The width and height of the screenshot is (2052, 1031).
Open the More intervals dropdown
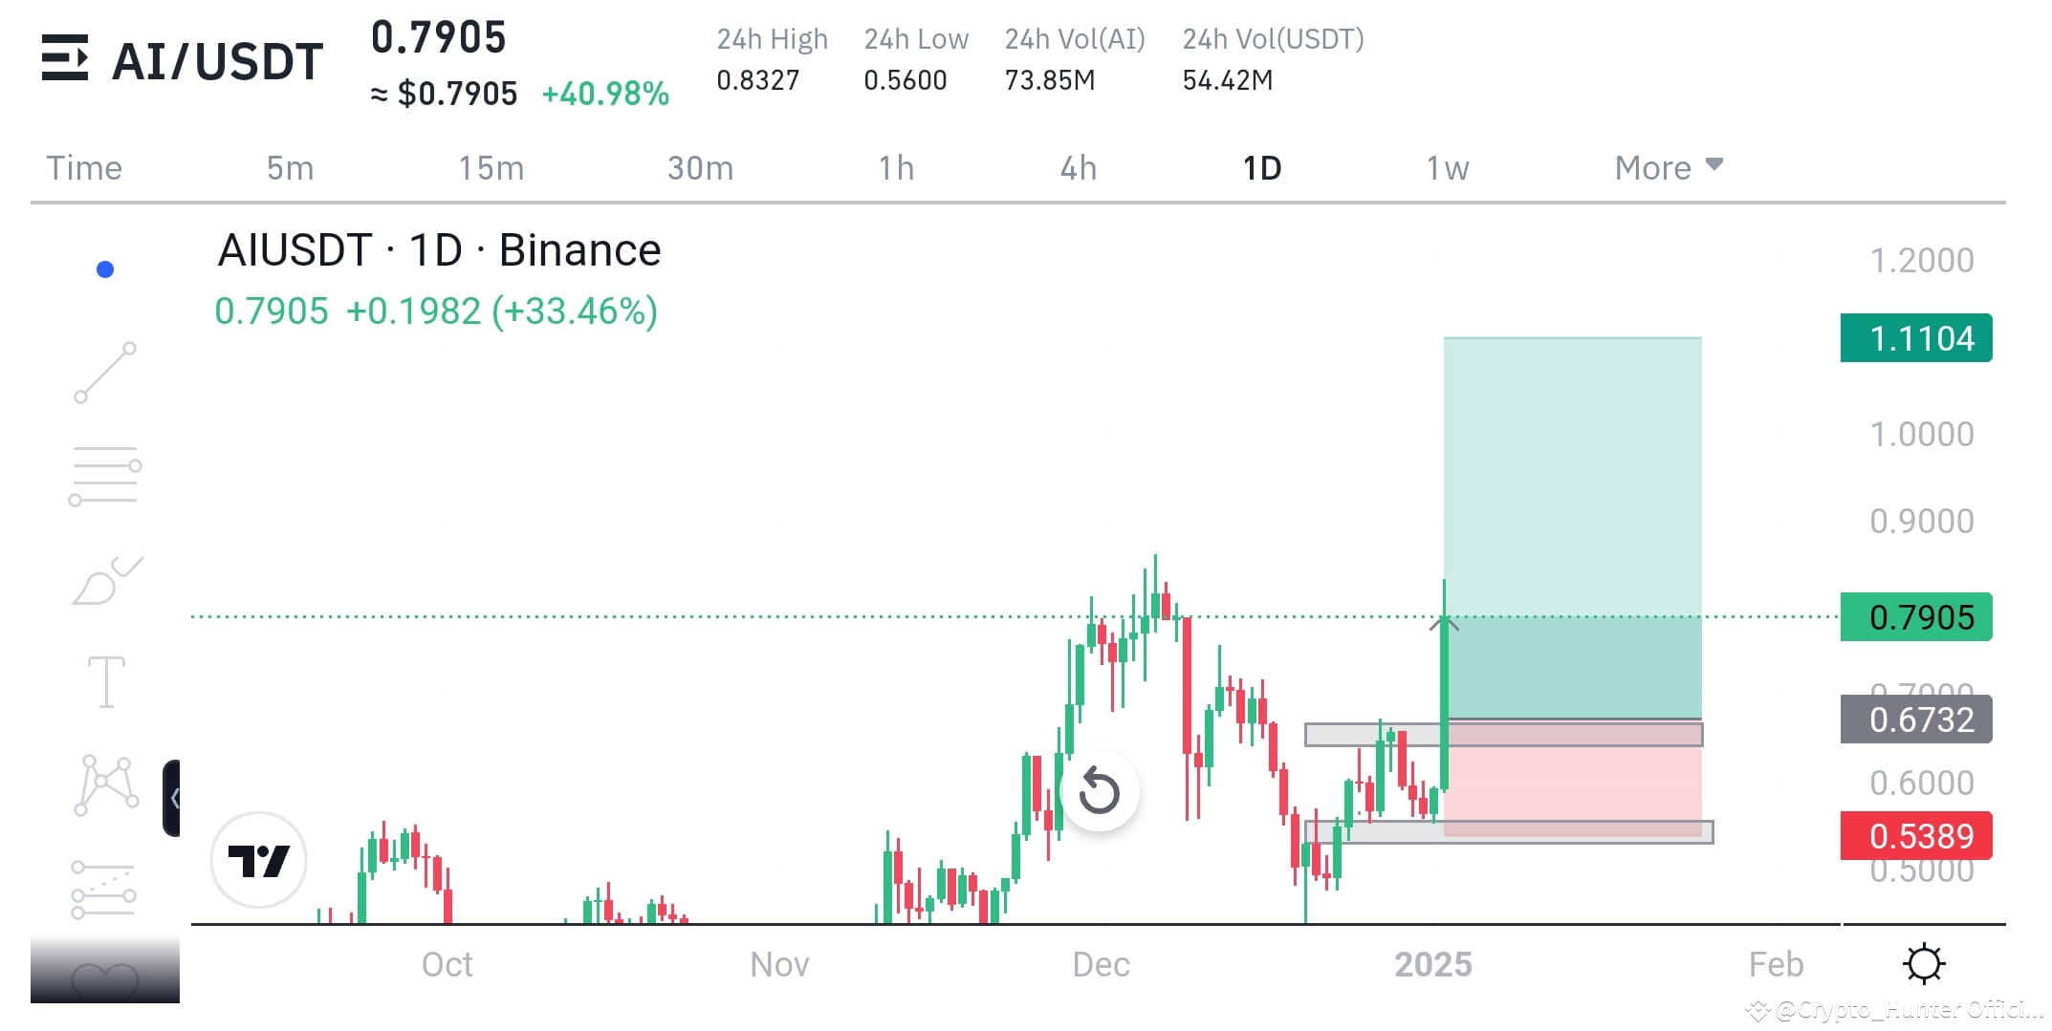(1668, 167)
